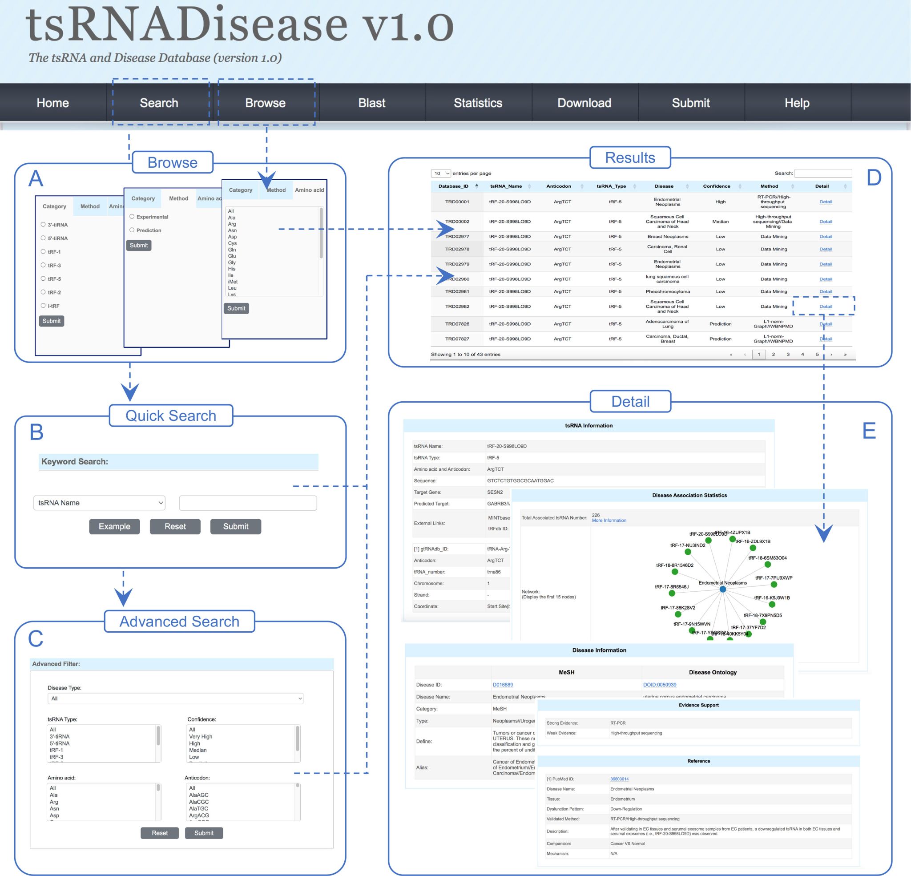Click the amino acid list scrollbar in Browse
911x876 pixels.
tap(321, 233)
